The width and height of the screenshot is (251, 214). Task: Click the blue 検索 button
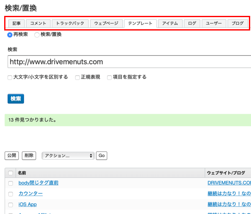click(16, 99)
